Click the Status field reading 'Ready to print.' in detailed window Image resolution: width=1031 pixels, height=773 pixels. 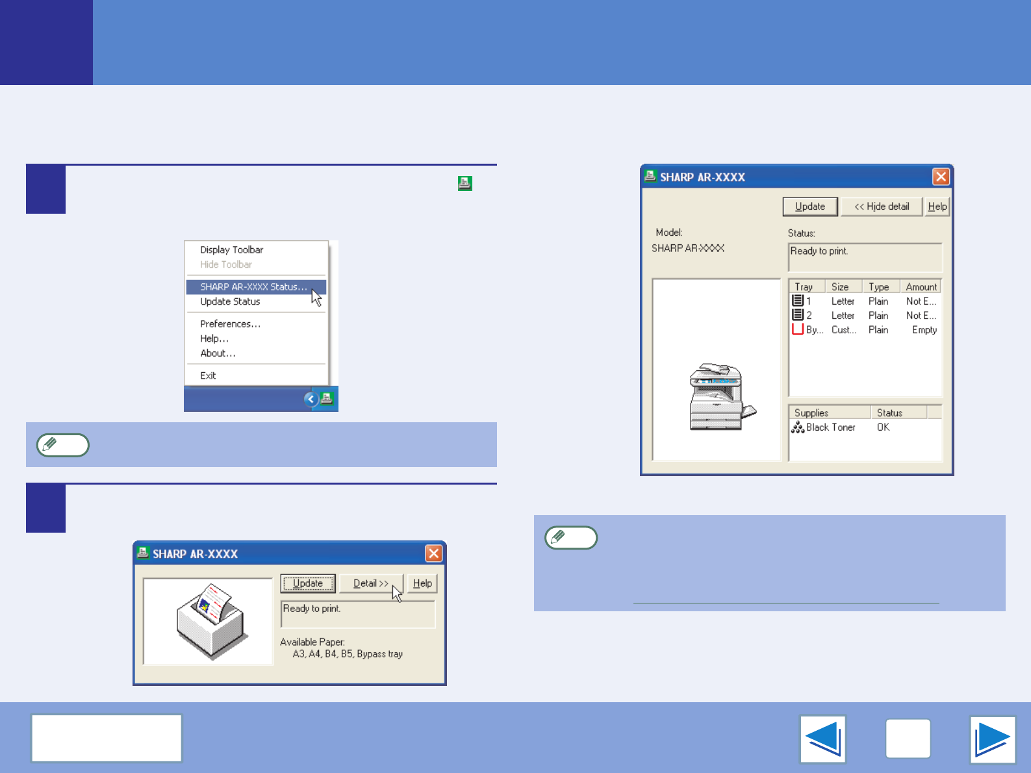click(865, 257)
